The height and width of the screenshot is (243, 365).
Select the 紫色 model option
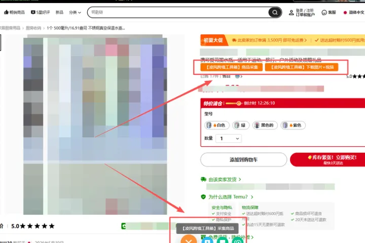tap(293, 126)
